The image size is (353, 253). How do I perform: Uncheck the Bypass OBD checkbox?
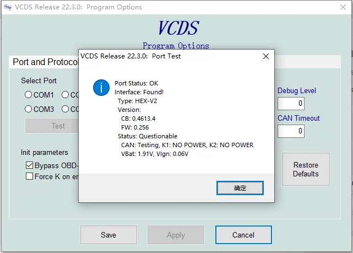pos(29,165)
